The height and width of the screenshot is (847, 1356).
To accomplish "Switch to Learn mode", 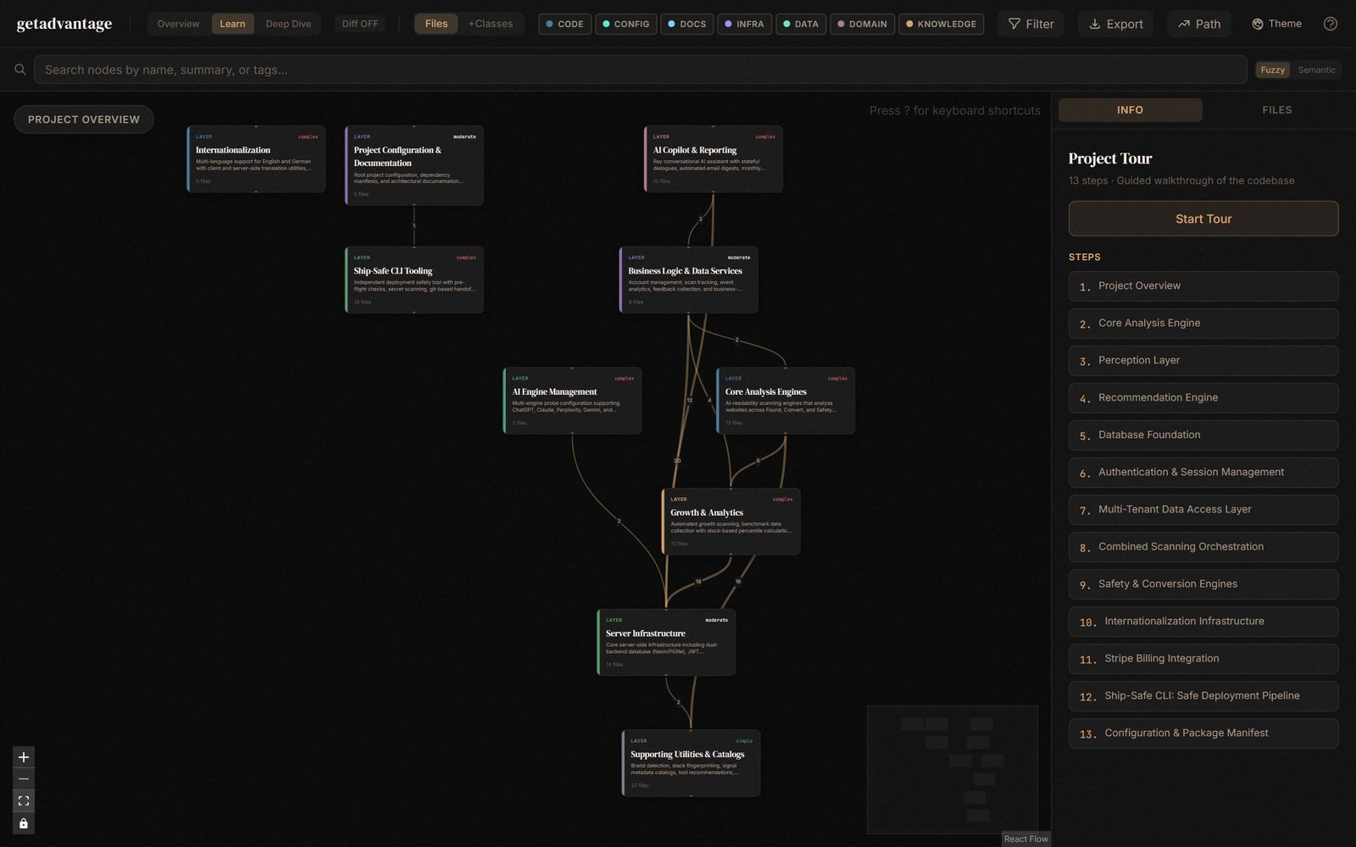I will pyautogui.click(x=232, y=24).
